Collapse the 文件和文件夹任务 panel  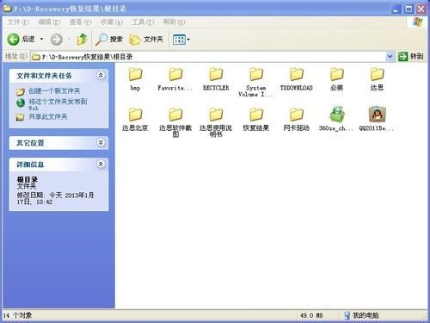pos(101,75)
